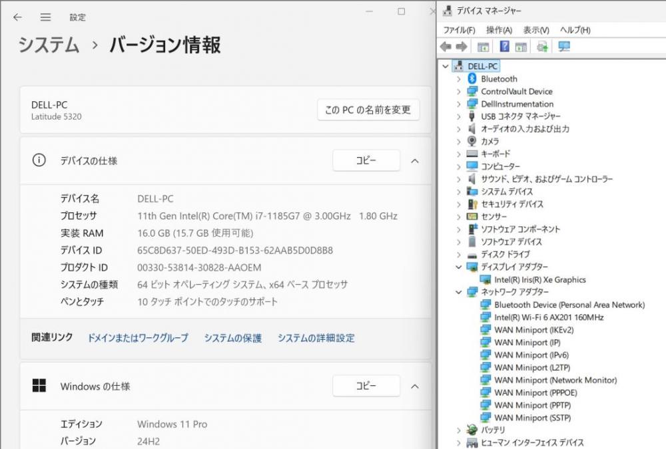The image size is (666, 449).
Task: Collapse the デバイスの仕様 section chevron
Action: tap(415, 161)
